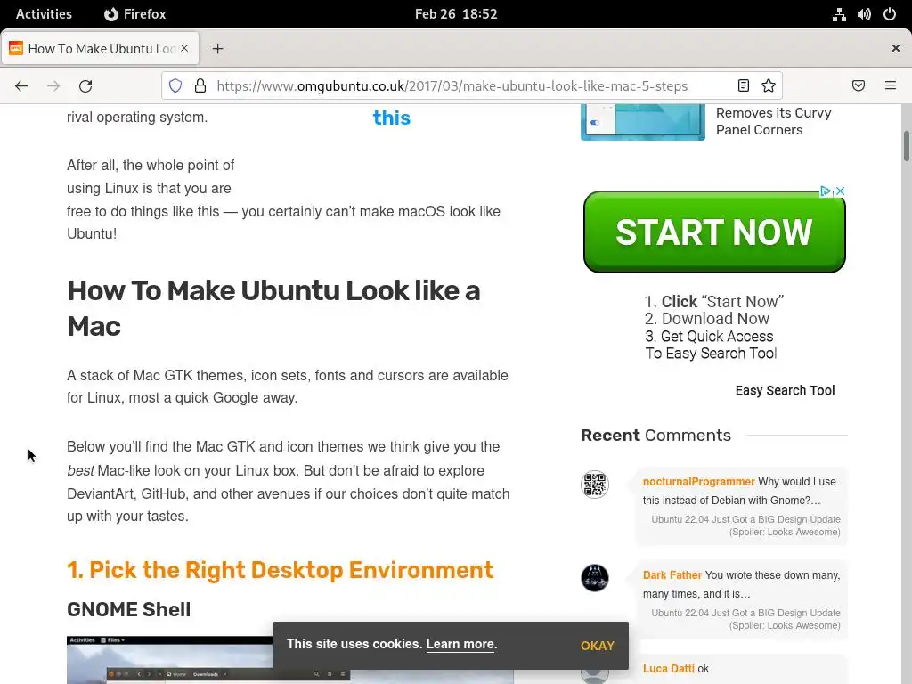Click the AdChoices triangle icon
The image size is (912, 684).
[826, 191]
